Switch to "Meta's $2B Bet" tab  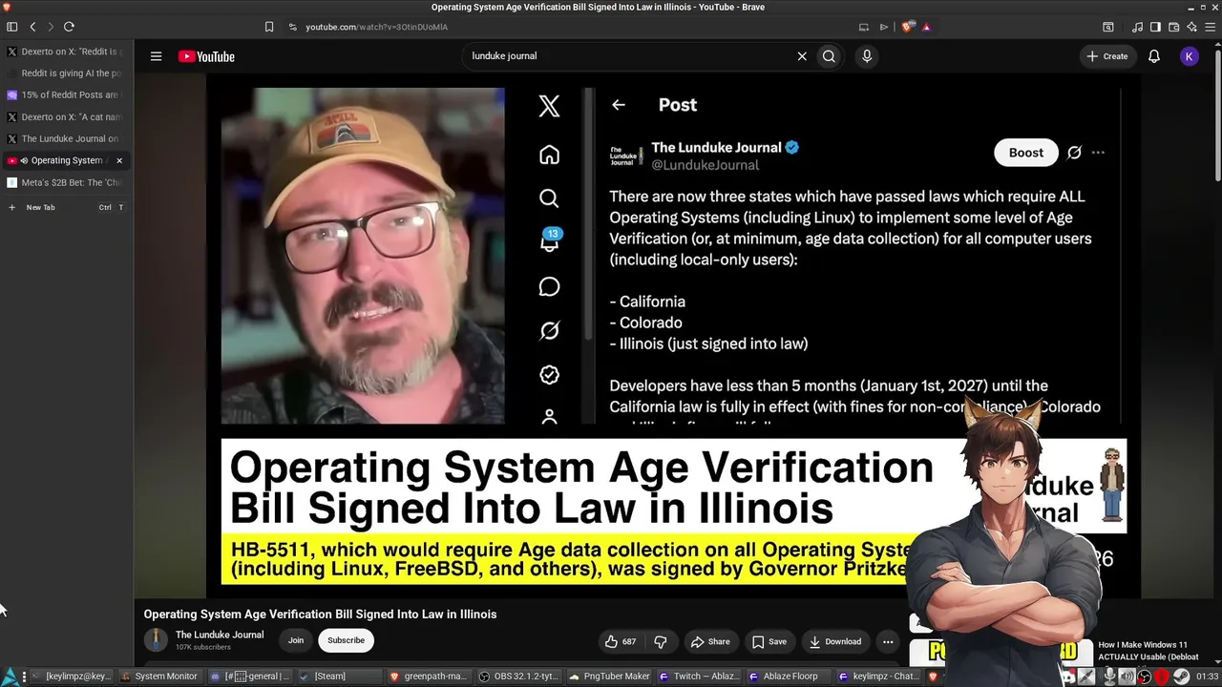65,182
